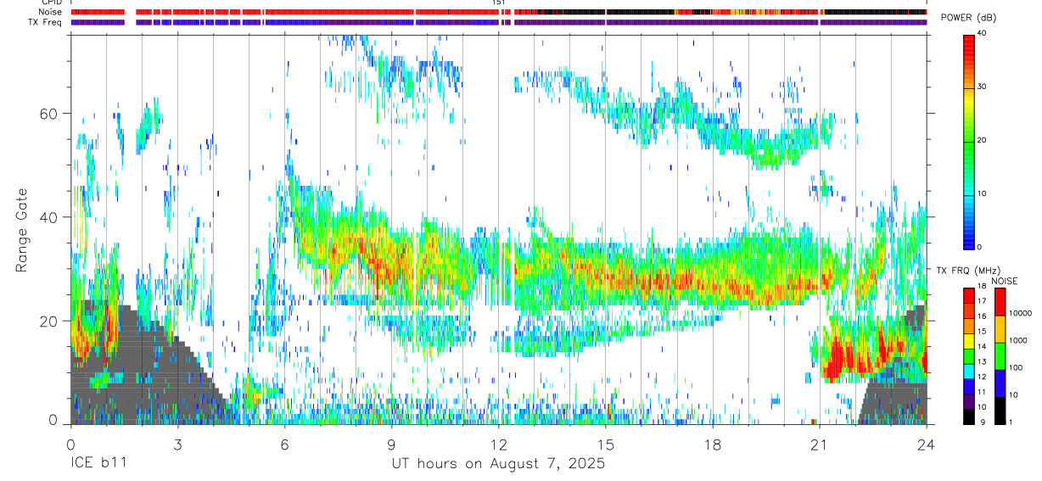Select the Noise row label at top

point(50,12)
